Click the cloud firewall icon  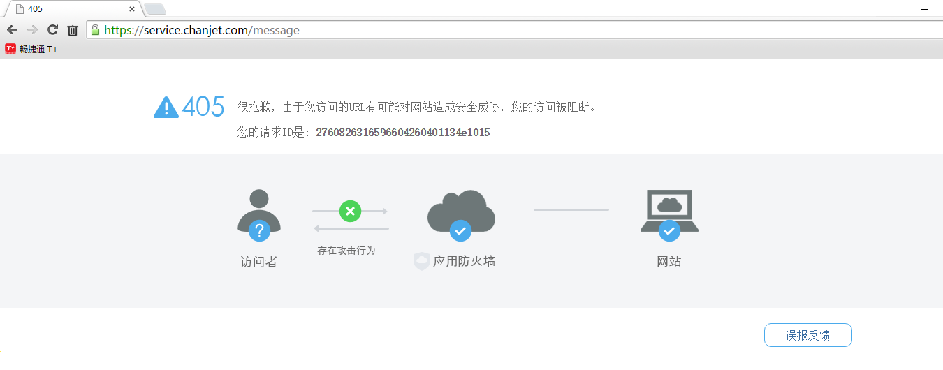(461, 211)
